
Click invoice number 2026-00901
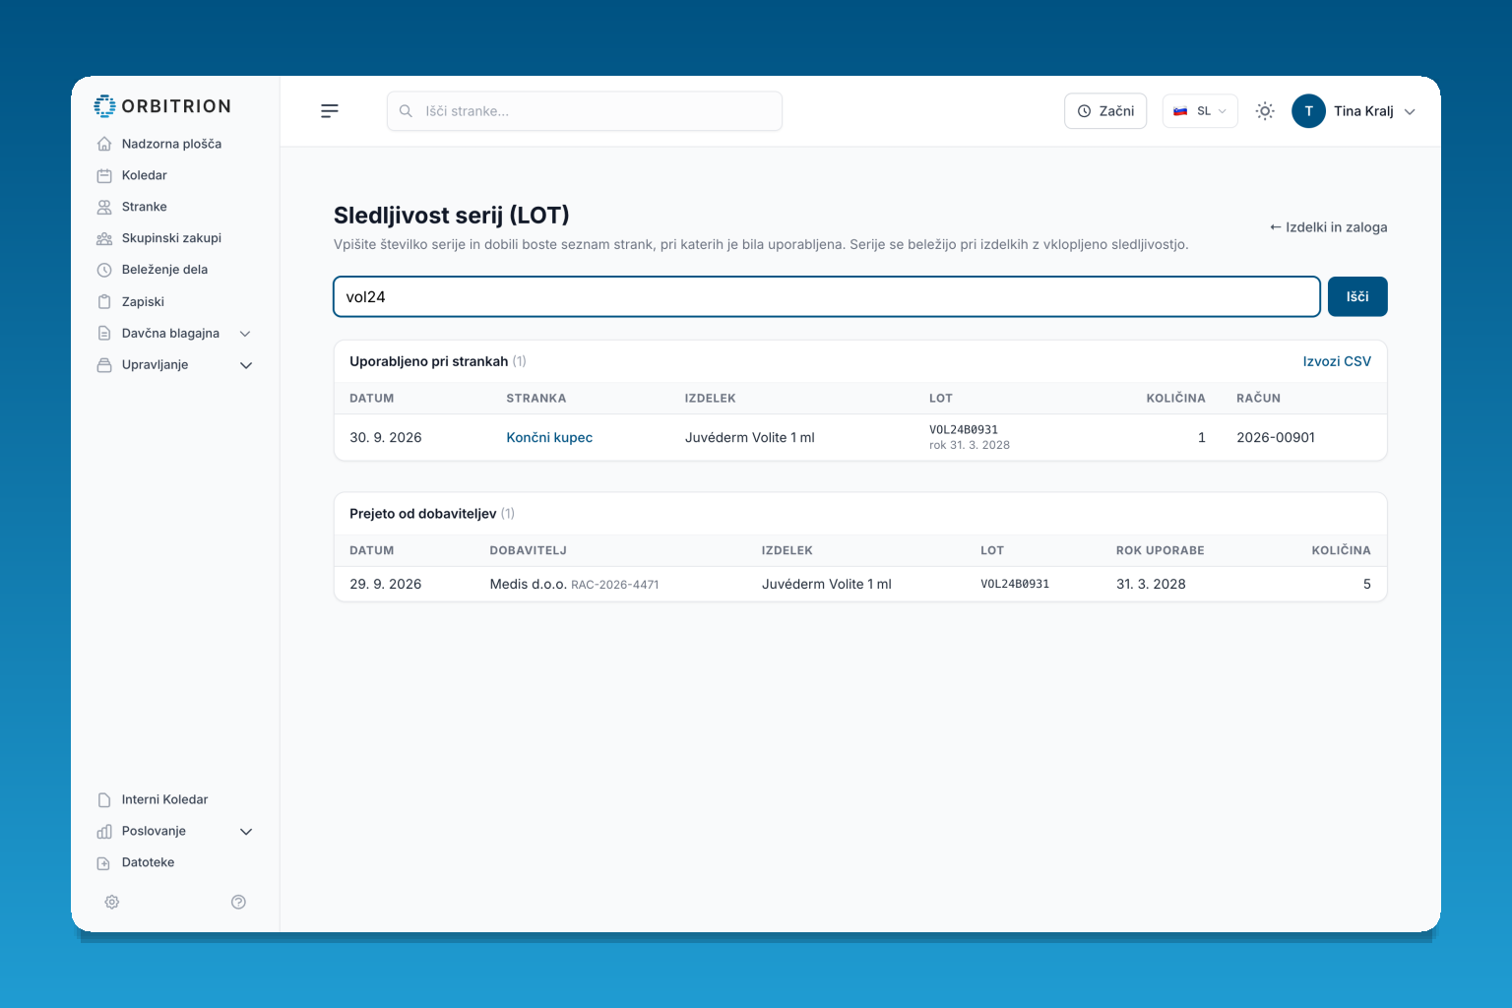tap(1276, 438)
